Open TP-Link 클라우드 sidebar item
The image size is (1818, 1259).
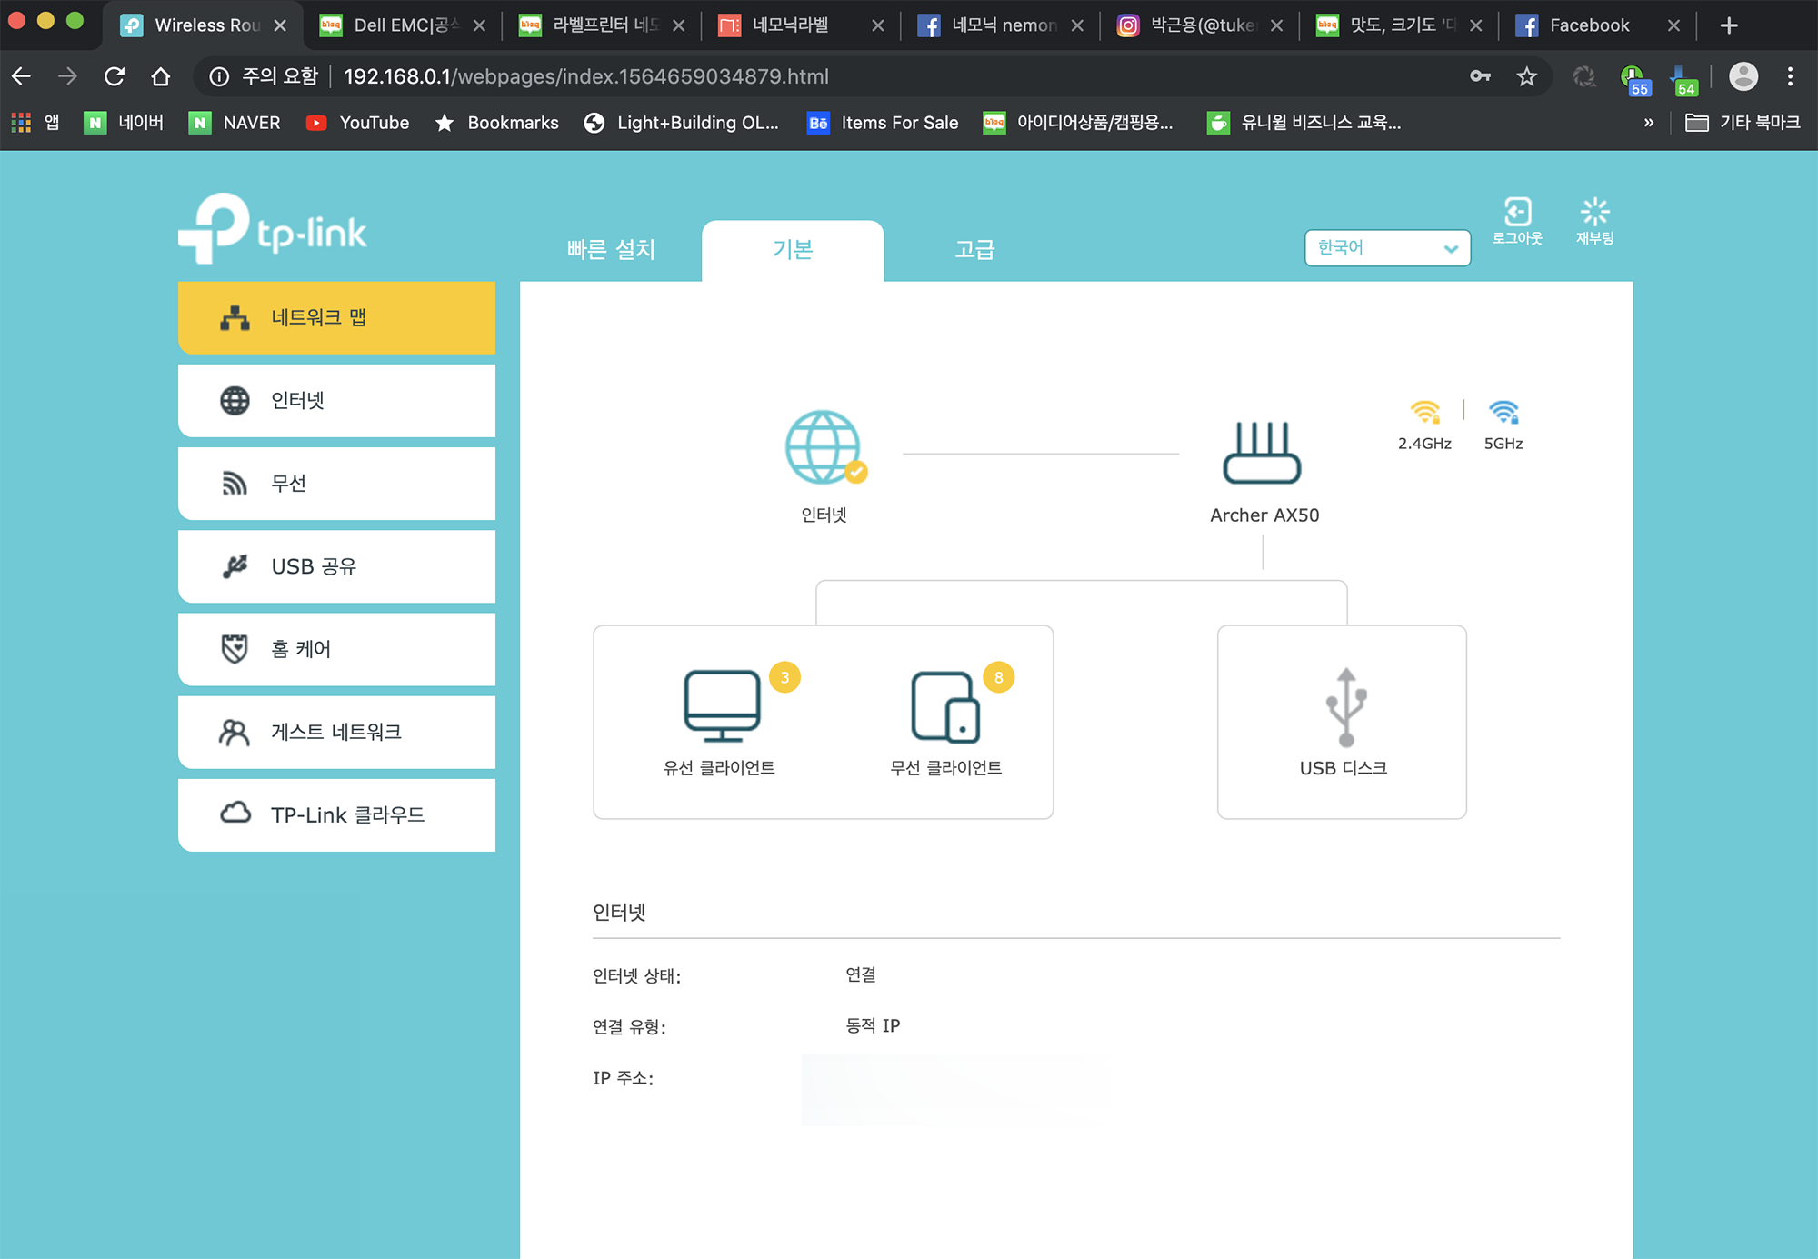point(336,814)
